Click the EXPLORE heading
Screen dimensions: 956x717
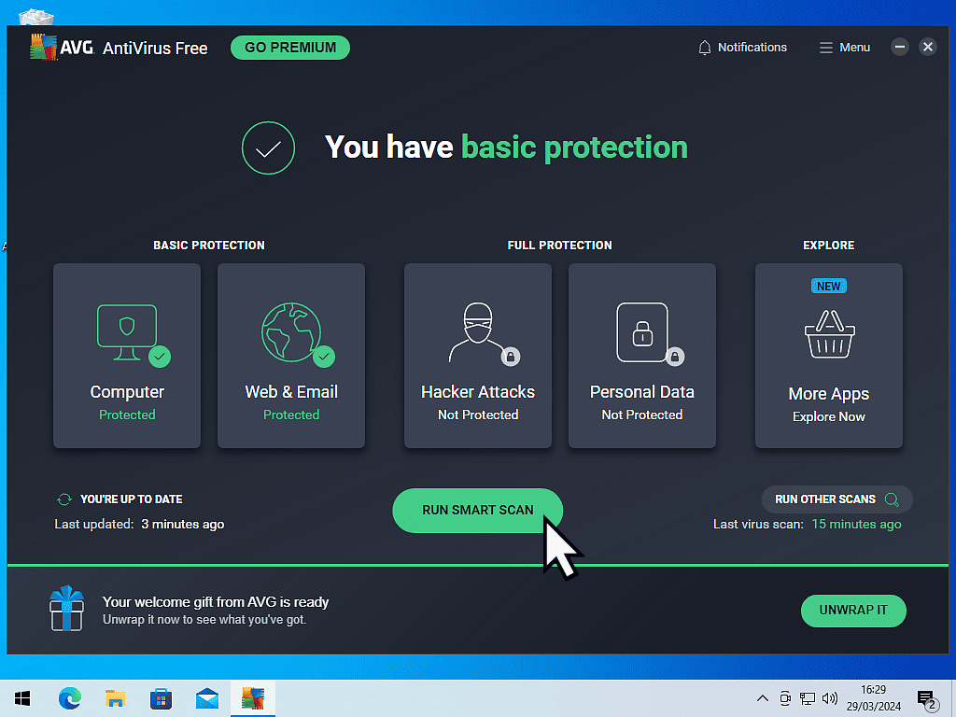829,246
